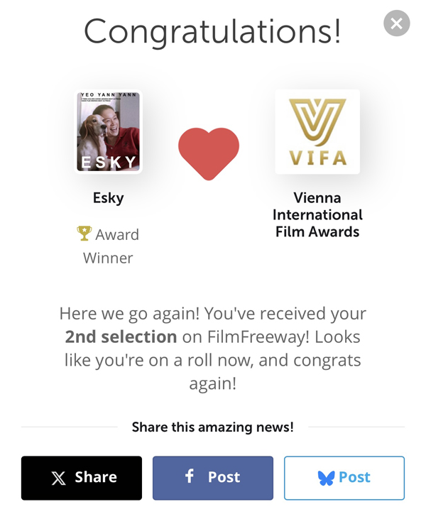The height and width of the screenshot is (514, 426).
Task: Close the Congratulations dialog
Action: 396,24
